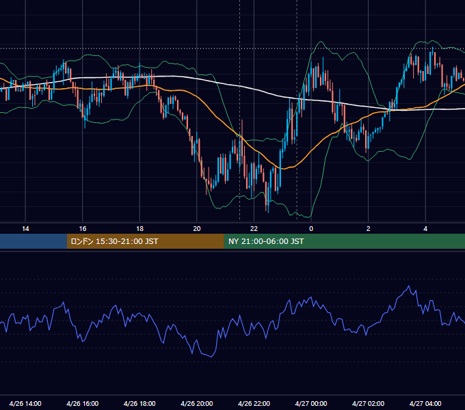Click the blue session bar before ロンドン
This screenshot has width=465, height=410.
click(x=34, y=241)
